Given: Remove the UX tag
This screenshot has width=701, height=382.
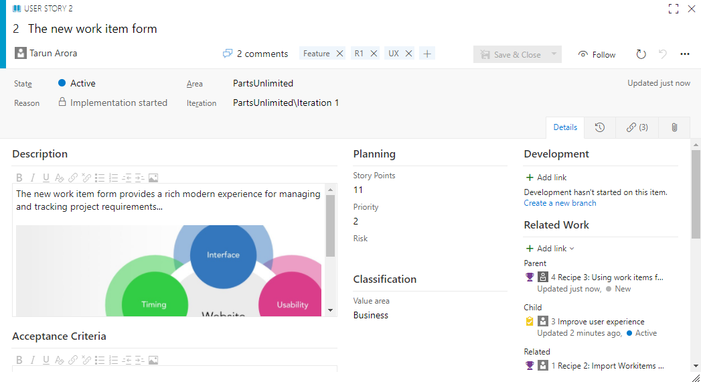Looking at the screenshot, I should point(408,54).
